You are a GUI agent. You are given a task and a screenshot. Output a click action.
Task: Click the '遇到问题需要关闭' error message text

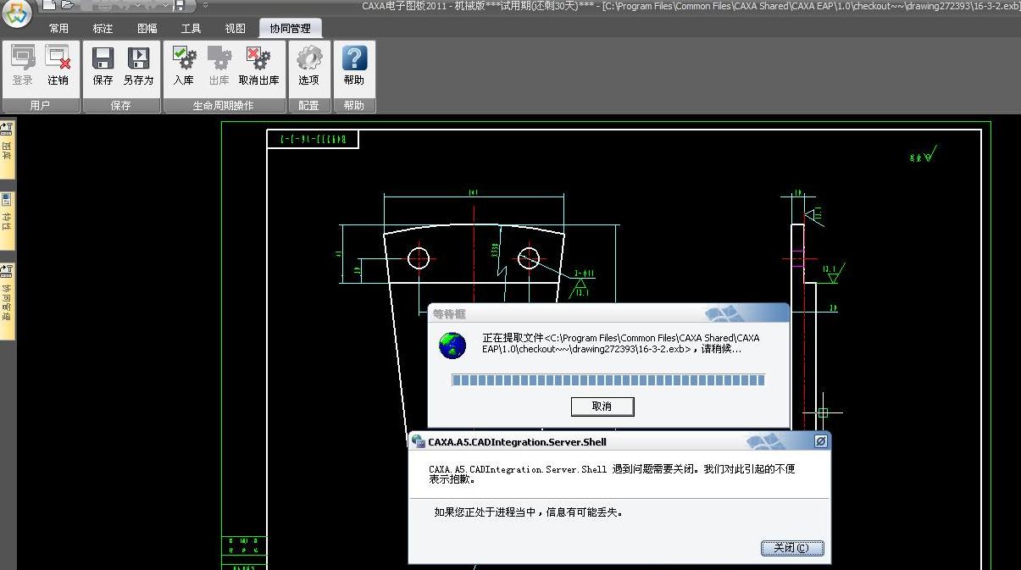(x=612, y=473)
